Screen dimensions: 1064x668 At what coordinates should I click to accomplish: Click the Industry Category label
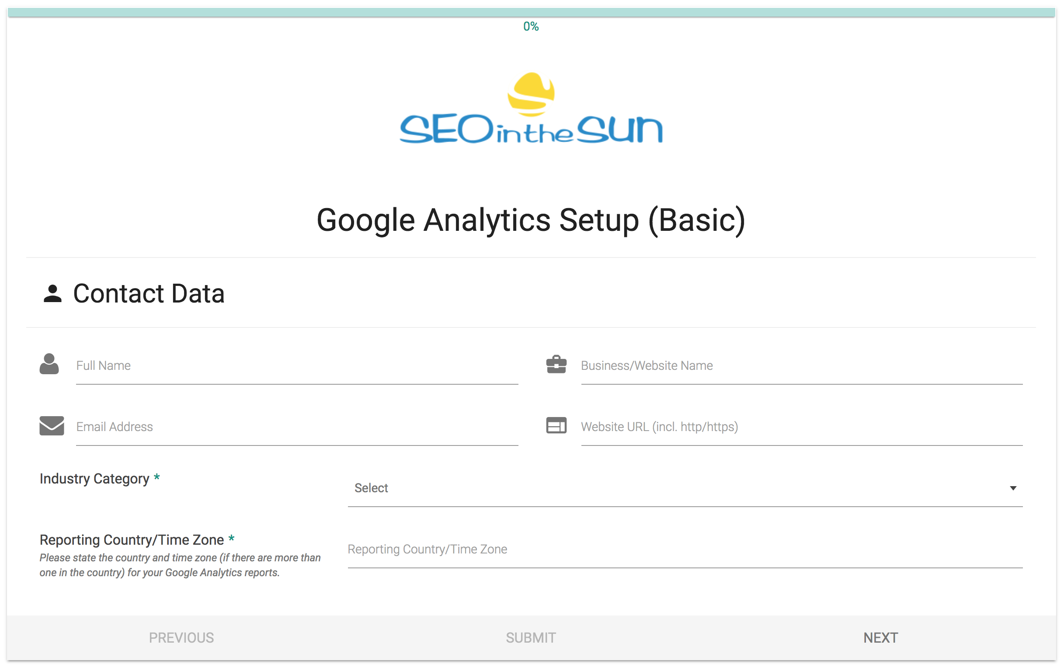coord(94,479)
